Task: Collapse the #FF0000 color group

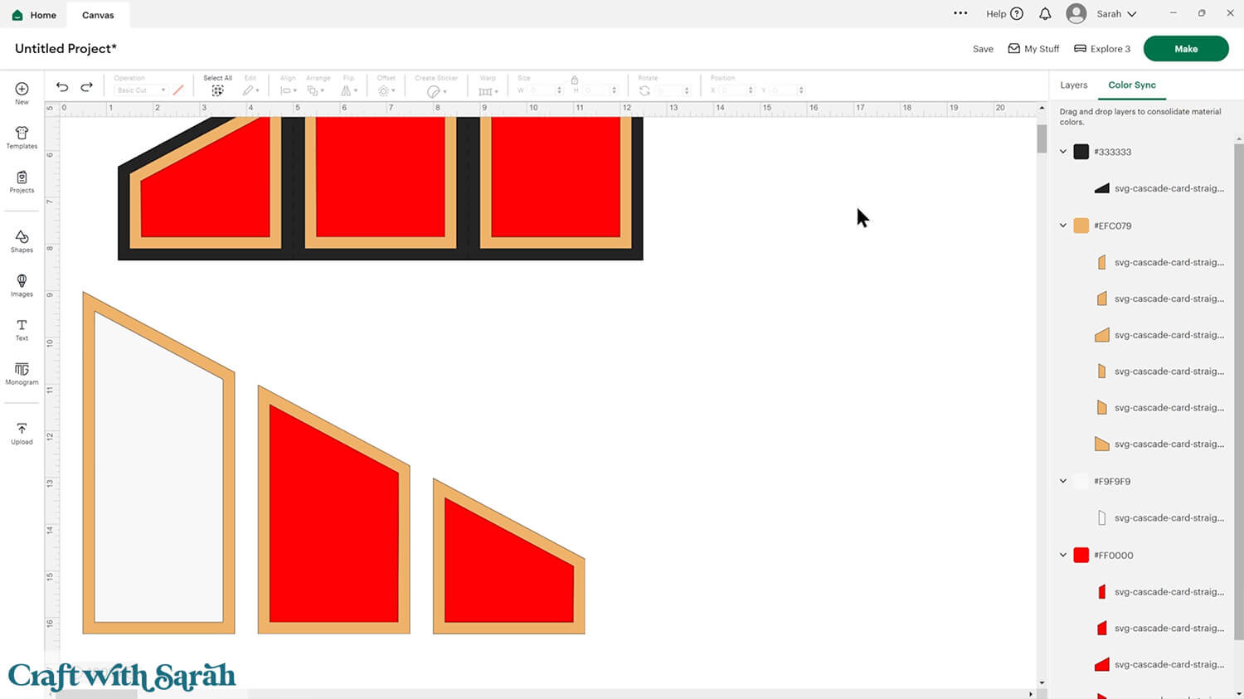Action: pos(1063,555)
